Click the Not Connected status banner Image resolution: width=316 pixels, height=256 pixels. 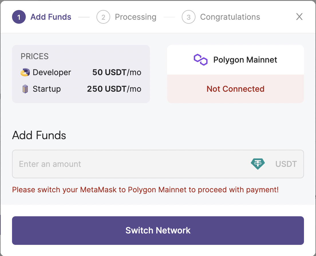[x=235, y=89]
